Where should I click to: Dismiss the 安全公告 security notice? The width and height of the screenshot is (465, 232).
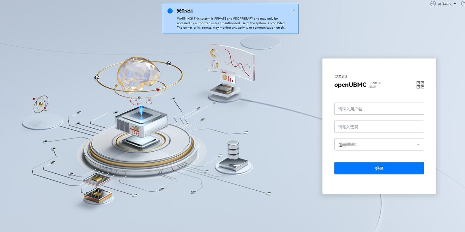click(x=293, y=10)
